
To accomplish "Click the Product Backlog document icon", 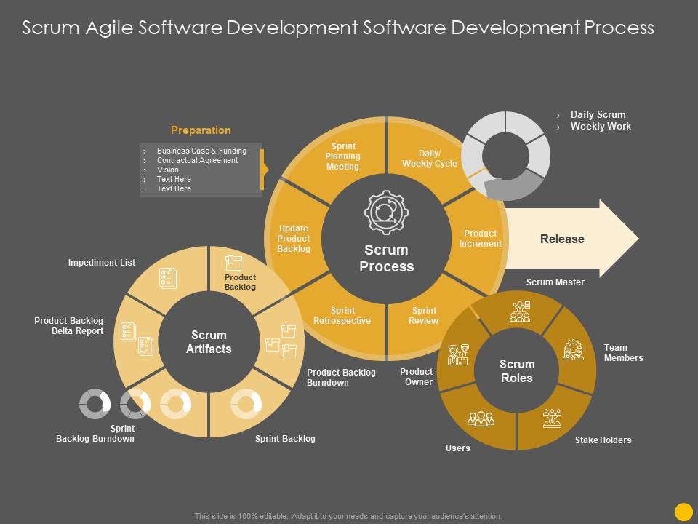I will [233, 263].
